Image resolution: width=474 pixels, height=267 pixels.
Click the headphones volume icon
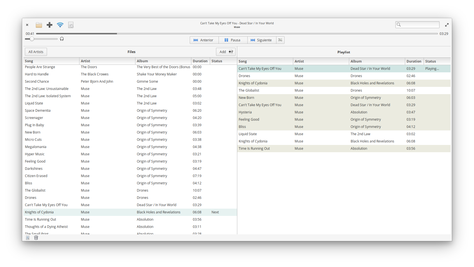click(62, 39)
